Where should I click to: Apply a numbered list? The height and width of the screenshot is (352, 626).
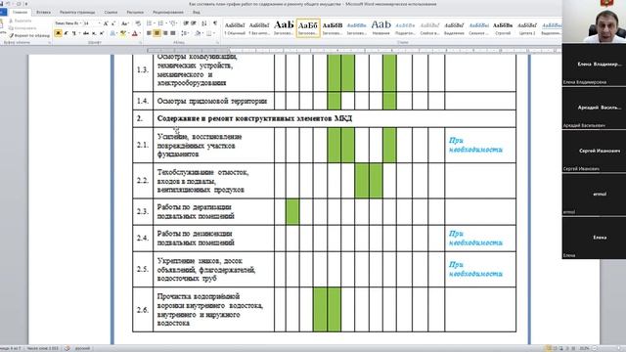tap(160, 23)
